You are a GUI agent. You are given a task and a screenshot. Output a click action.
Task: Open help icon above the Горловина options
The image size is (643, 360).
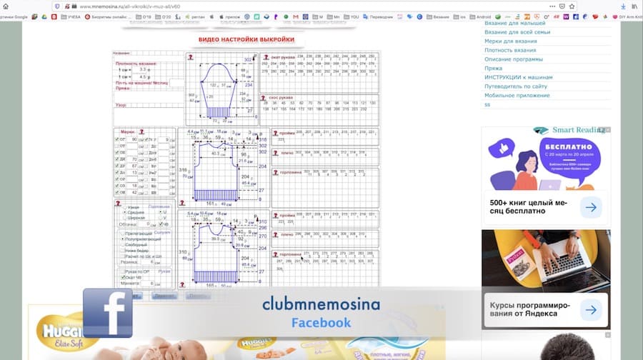coord(118,204)
